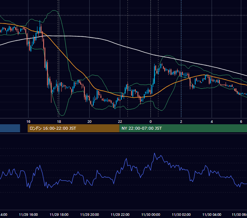This screenshot has height=218, width=247.
Task: Click the hour label 0 on the upper axis
Action: click(x=151, y=121)
